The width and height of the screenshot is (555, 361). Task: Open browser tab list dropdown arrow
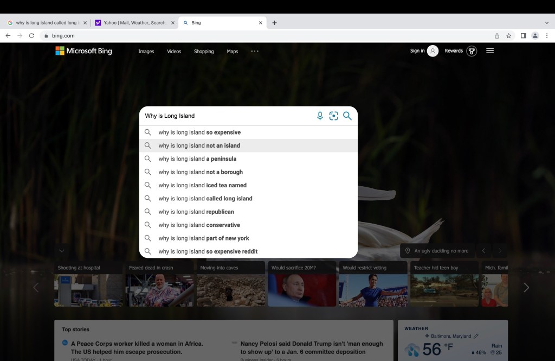(546, 23)
